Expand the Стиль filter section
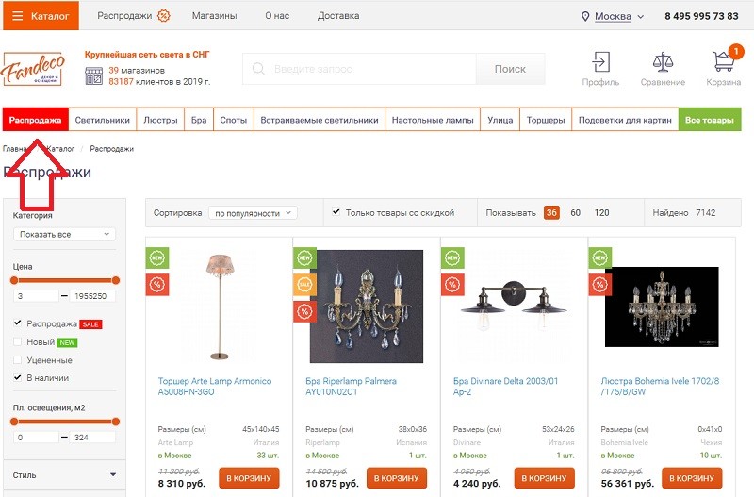This screenshot has width=754, height=497. 64,475
